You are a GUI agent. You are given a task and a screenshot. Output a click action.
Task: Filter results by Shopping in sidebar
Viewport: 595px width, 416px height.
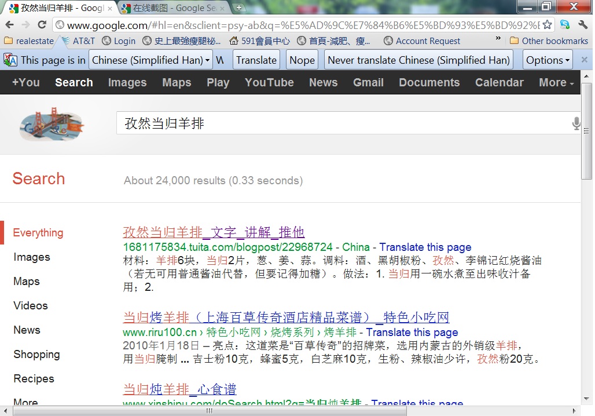(36, 355)
